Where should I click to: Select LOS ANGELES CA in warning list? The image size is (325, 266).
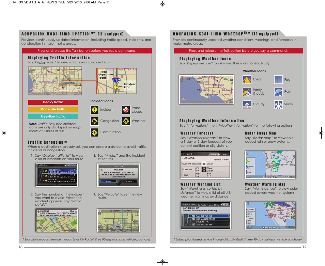209,219
